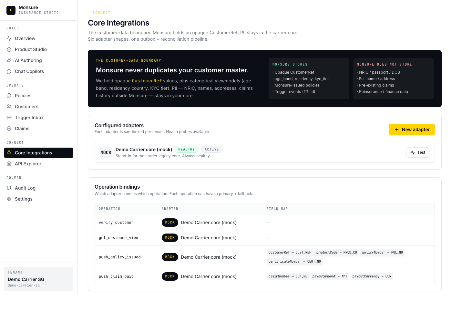
Task: Click the Overview pulse icon in sidebar
Action: 9,38
